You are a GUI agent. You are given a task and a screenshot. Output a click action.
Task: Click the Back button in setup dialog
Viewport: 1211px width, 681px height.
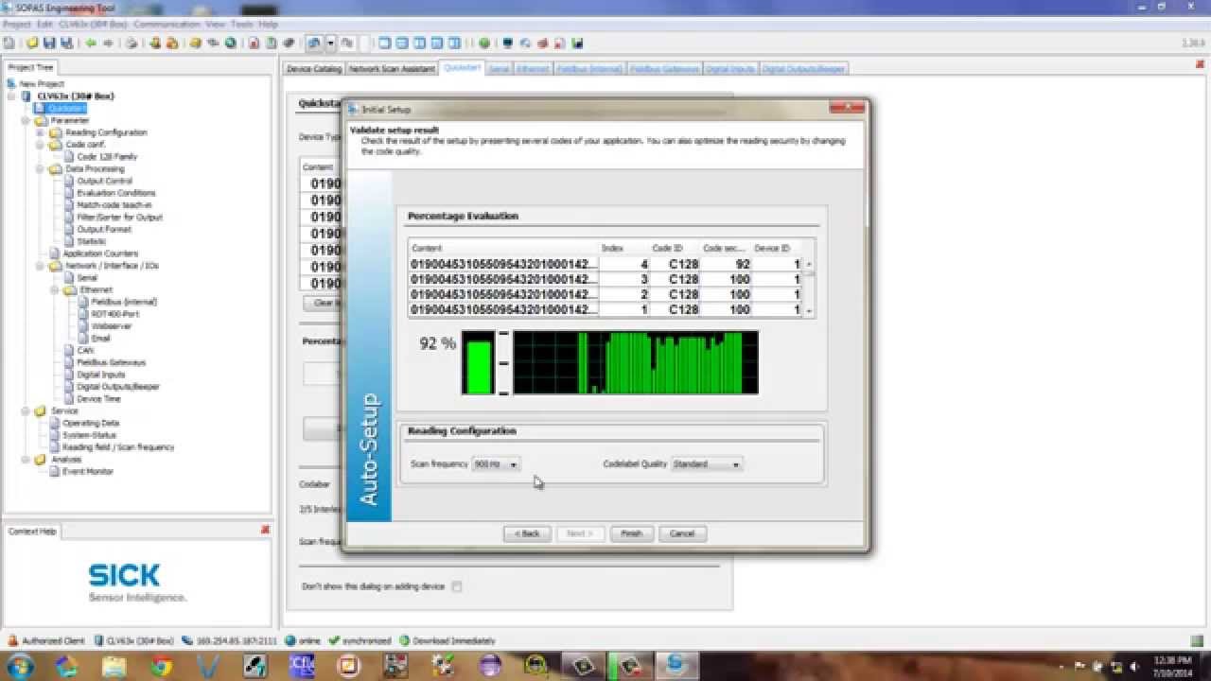[527, 533]
